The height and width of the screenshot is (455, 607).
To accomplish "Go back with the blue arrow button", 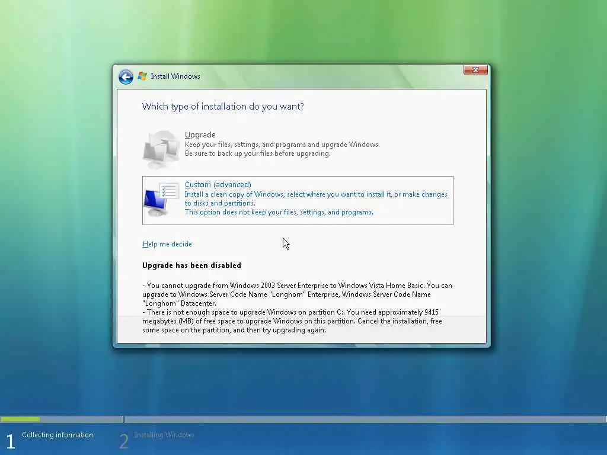I will coord(126,76).
